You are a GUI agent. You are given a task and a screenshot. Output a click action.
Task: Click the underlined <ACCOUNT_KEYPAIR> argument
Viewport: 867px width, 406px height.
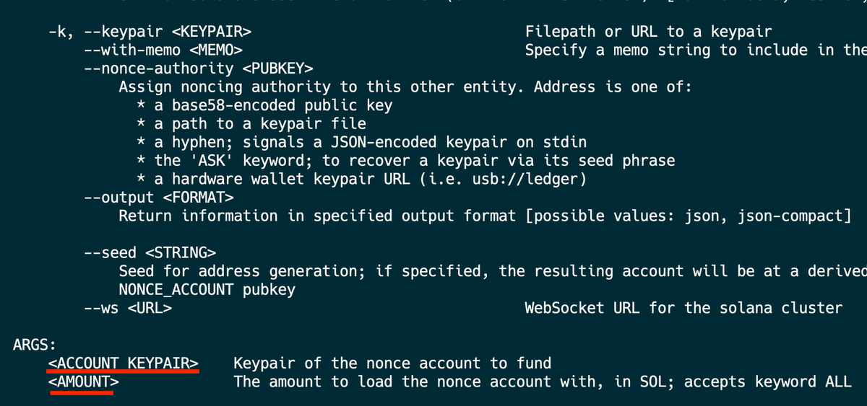[124, 363]
